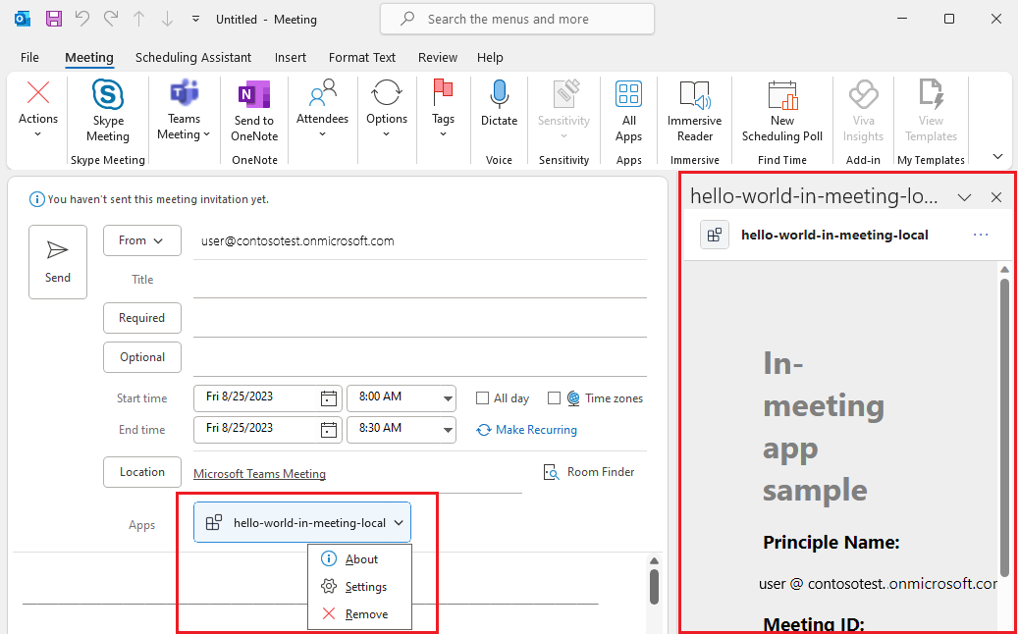This screenshot has width=1018, height=634.
Task: Open the Teams Meeting dropdown arrow
Action: (x=206, y=134)
